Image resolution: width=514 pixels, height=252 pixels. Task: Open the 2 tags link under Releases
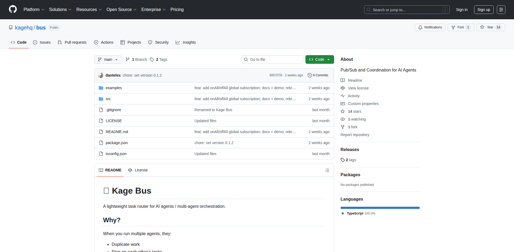coord(348,160)
